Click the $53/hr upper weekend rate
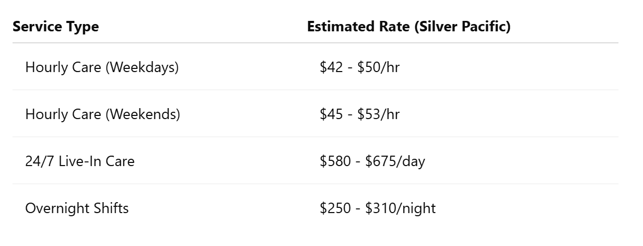Image resolution: width=643 pixels, height=246 pixels. (x=379, y=114)
